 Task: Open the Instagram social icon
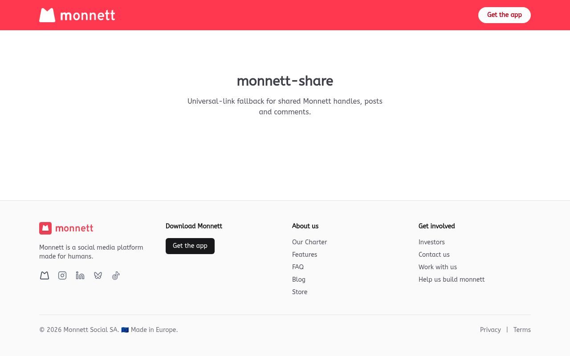[62, 275]
